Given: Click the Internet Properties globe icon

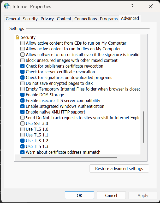Looking at the screenshot, I should (7, 6).
